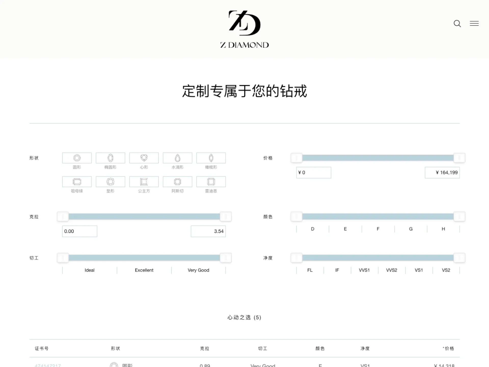Pick the princess (公主方) cut shape
The height and width of the screenshot is (367, 489).
[144, 182]
